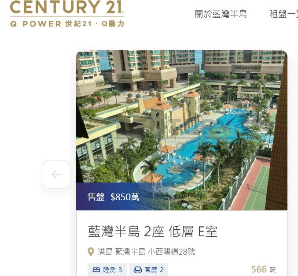Click the living room sofa icon
Viewport: 298px width, 276px height.
(138, 270)
